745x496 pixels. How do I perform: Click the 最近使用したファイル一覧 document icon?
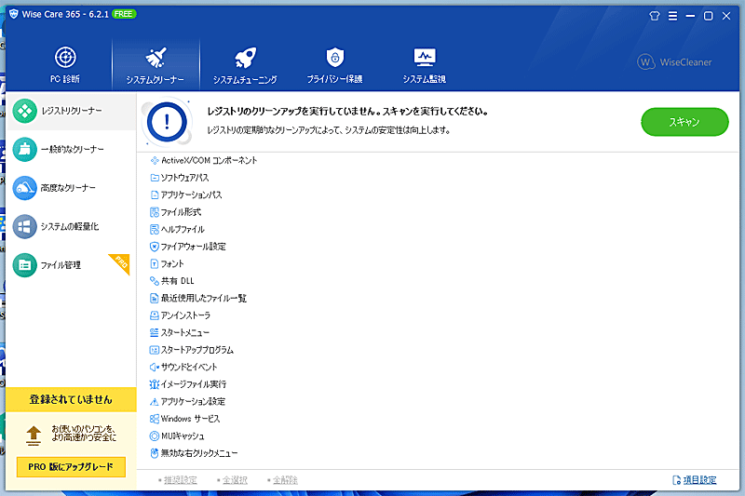click(x=155, y=298)
